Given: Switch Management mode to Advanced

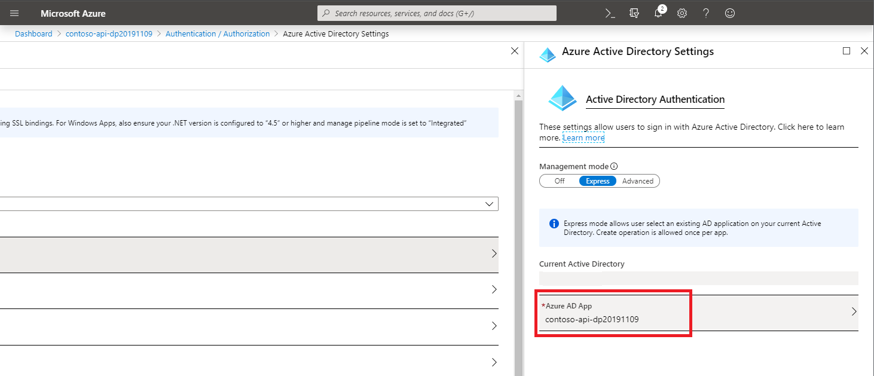Looking at the screenshot, I should [x=637, y=181].
